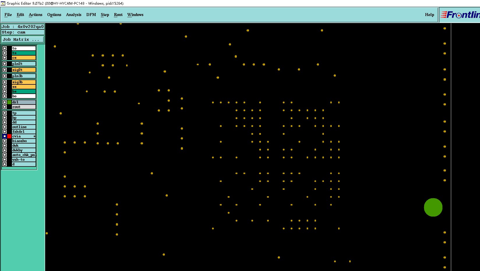This screenshot has width=480, height=271.
Task: Select the layer name 'wzh-to'
Action: tap(24, 160)
